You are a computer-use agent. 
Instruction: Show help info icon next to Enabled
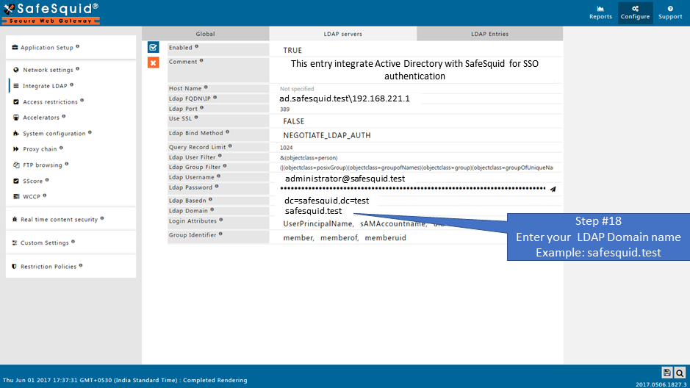tap(197, 46)
